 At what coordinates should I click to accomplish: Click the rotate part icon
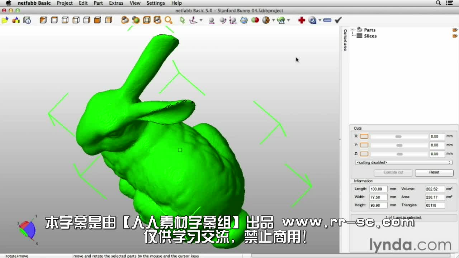pyautogui.click(x=233, y=20)
